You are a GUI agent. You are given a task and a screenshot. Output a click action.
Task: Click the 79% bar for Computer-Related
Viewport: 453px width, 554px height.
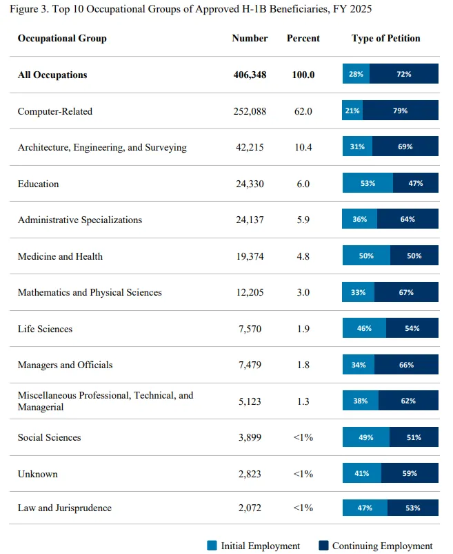401,111
